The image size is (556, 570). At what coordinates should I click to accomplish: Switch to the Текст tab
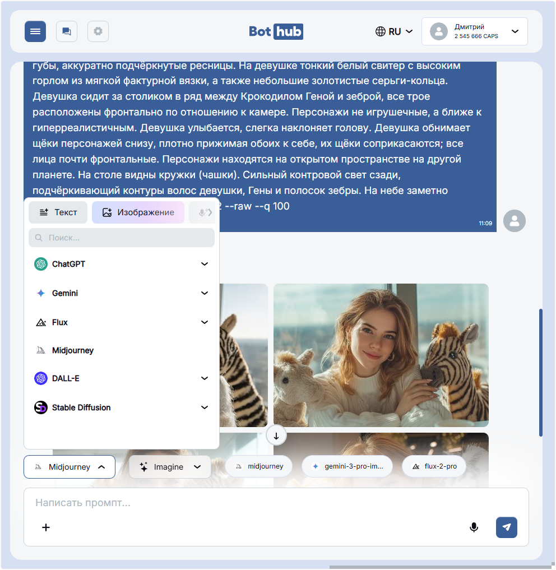58,212
